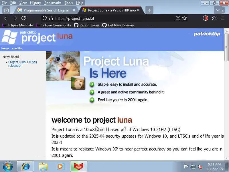Bookmark this page with the star icon
229x172 pixels.
[184, 18]
